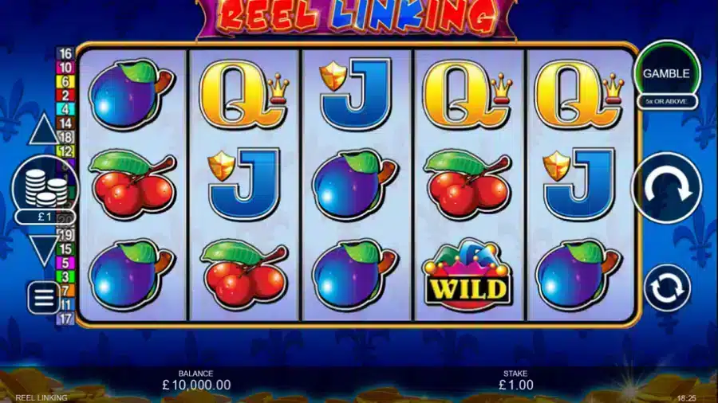Image resolution: width=718 pixels, height=403 pixels.
Task: Click the coin stack stake icon
Action: pyautogui.click(x=45, y=187)
